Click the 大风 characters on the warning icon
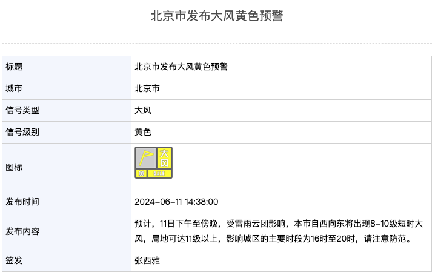 164,158
